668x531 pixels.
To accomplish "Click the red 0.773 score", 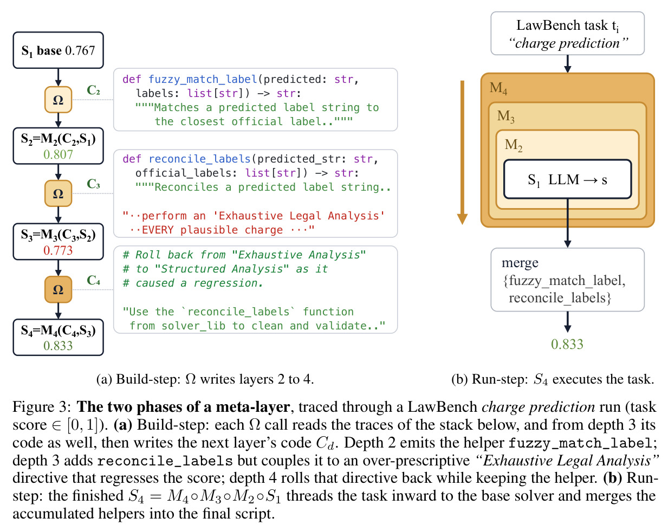I will (x=58, y=250).
